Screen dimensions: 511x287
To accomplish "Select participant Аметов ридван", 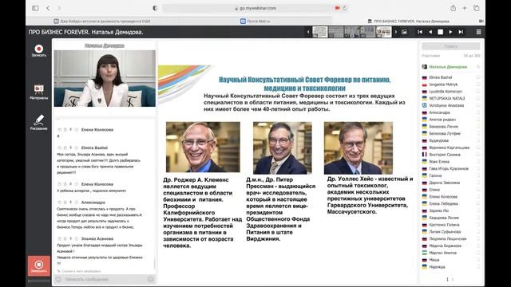I will click(442, 120).
